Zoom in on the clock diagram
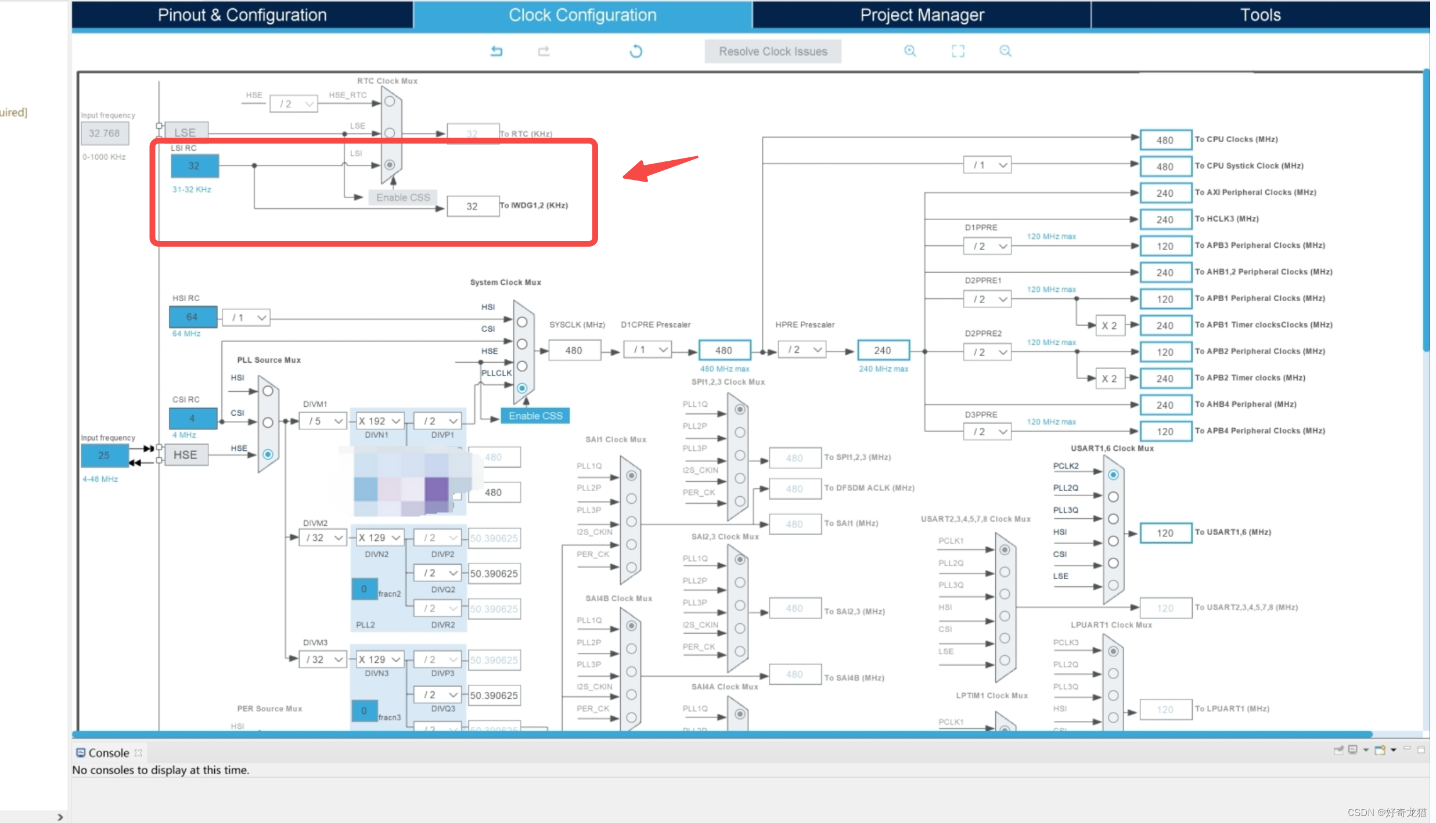 pos(910,51)
